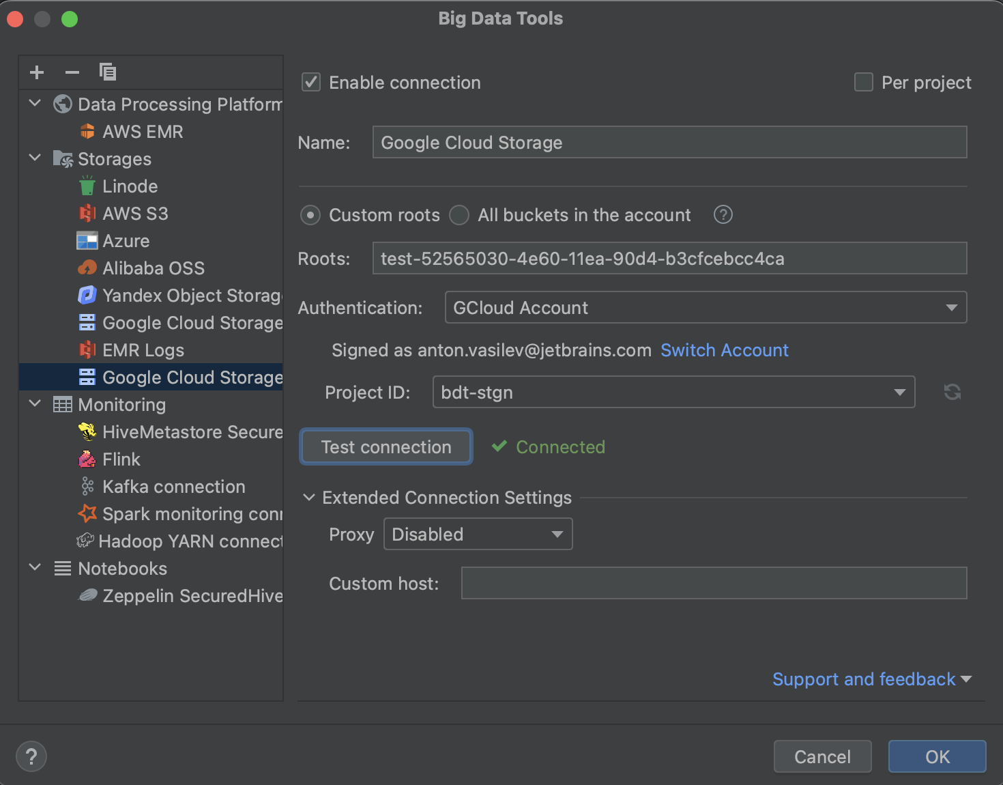1003x785 pixels.
Task: Select the AWS S3 storage icon
Action: (87, 213)
